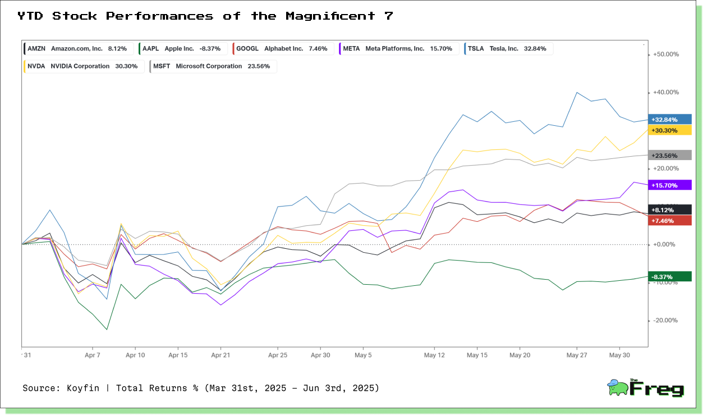
Task: Click the red +7.46% end-of-line tag
Action: tap(670, 221)
